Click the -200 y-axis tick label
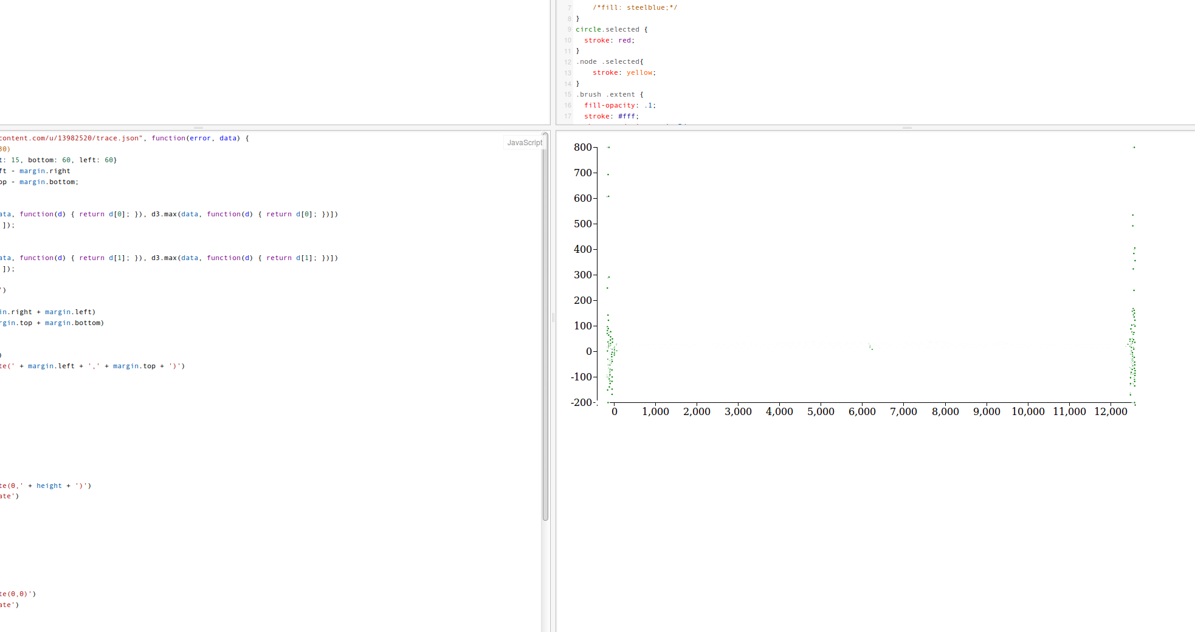This screenshot has width=1195, height=632. 582,402
